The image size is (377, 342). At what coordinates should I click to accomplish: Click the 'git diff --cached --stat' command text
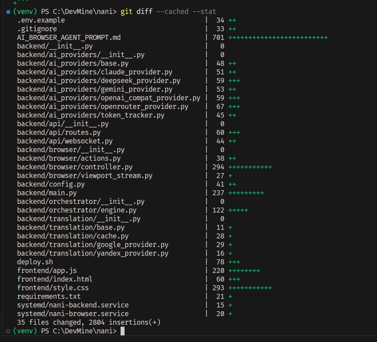[168, 12]
